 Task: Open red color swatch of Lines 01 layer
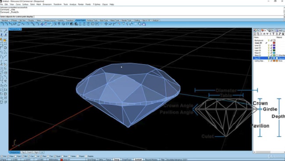274,43
